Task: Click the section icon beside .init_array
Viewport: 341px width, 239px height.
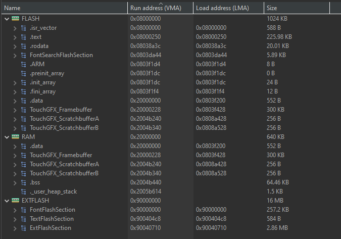Action: tap(24, 82)
